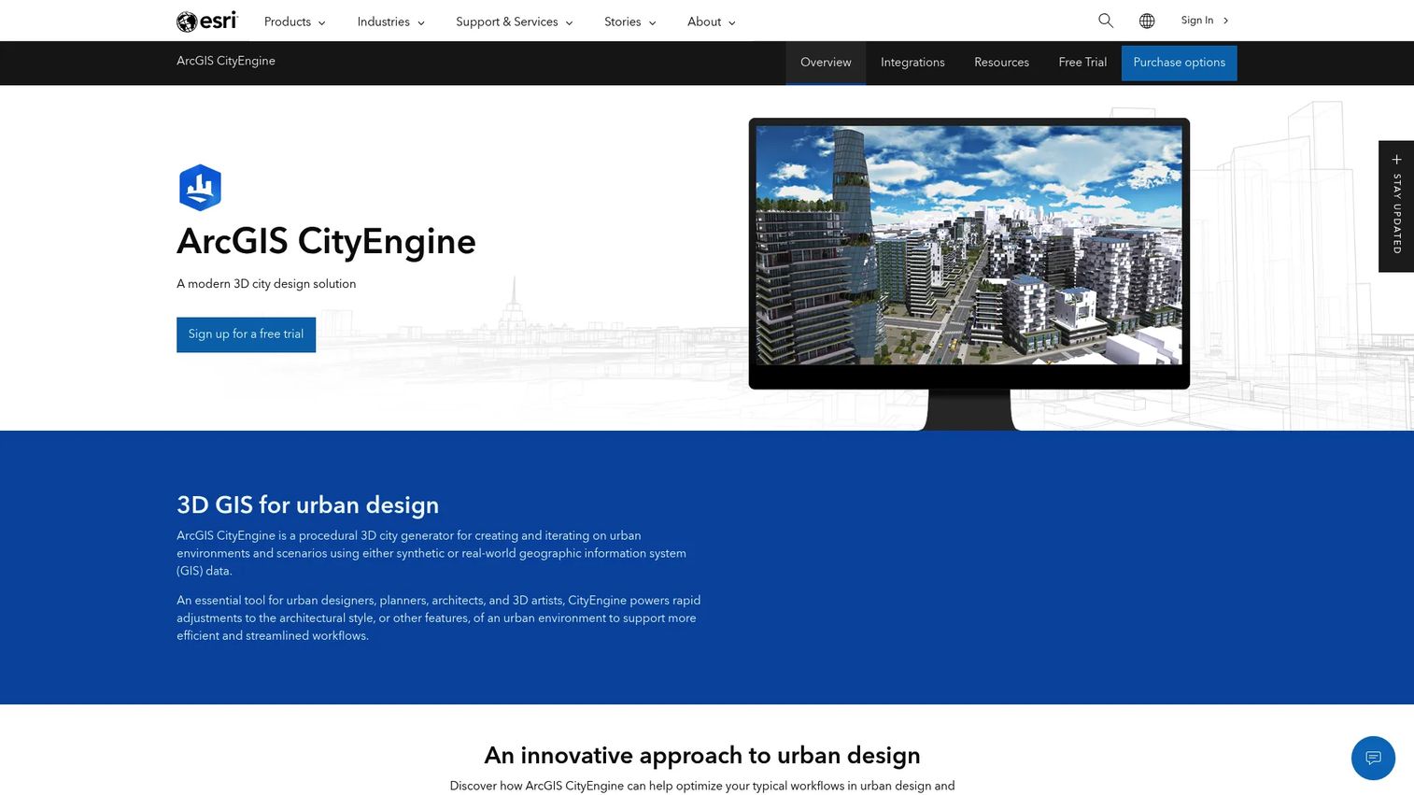Switch to the Integrations tab
Viewport: 1414px width, 795px height.
[x=912, y=63]
